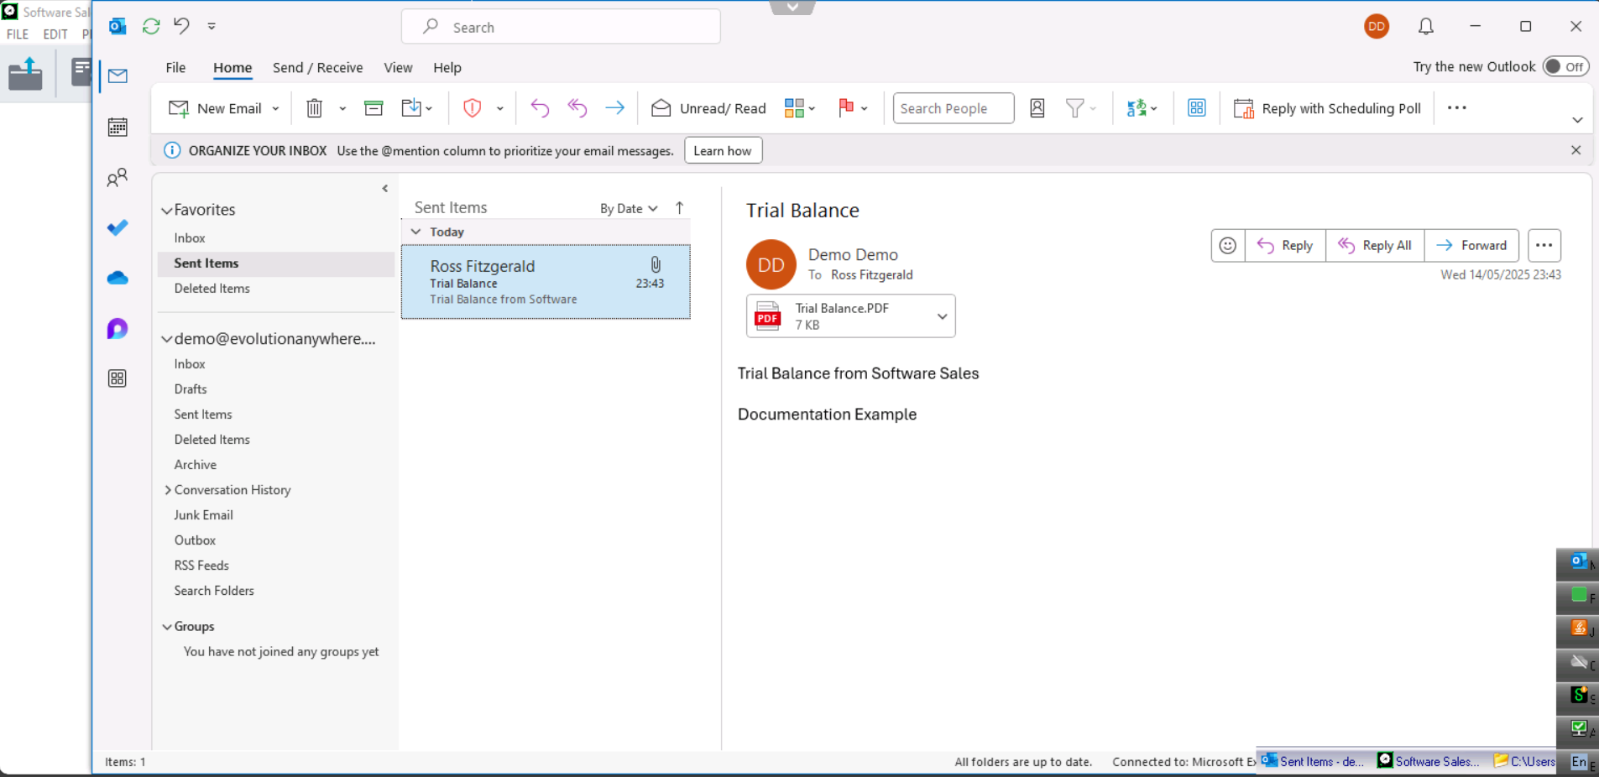The image size is (1599, 777).
Task: Open the To Do checkmark app
Action: [118, 228]
